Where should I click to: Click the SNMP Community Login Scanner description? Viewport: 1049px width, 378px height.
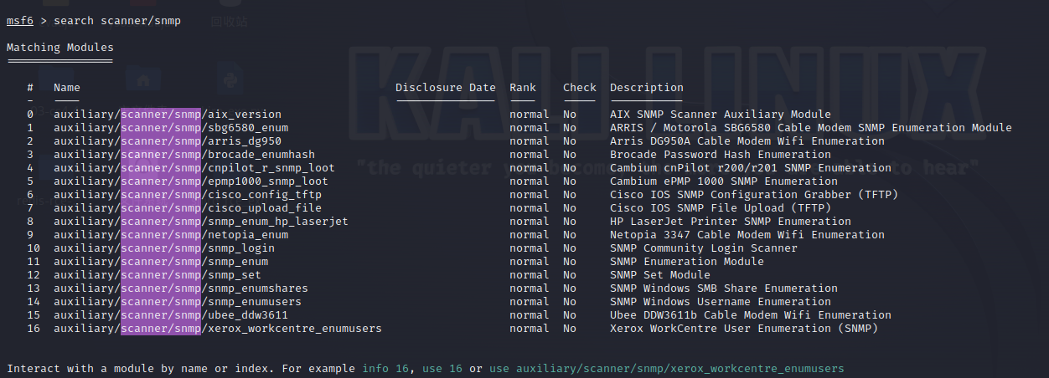(x=704, y=248)
